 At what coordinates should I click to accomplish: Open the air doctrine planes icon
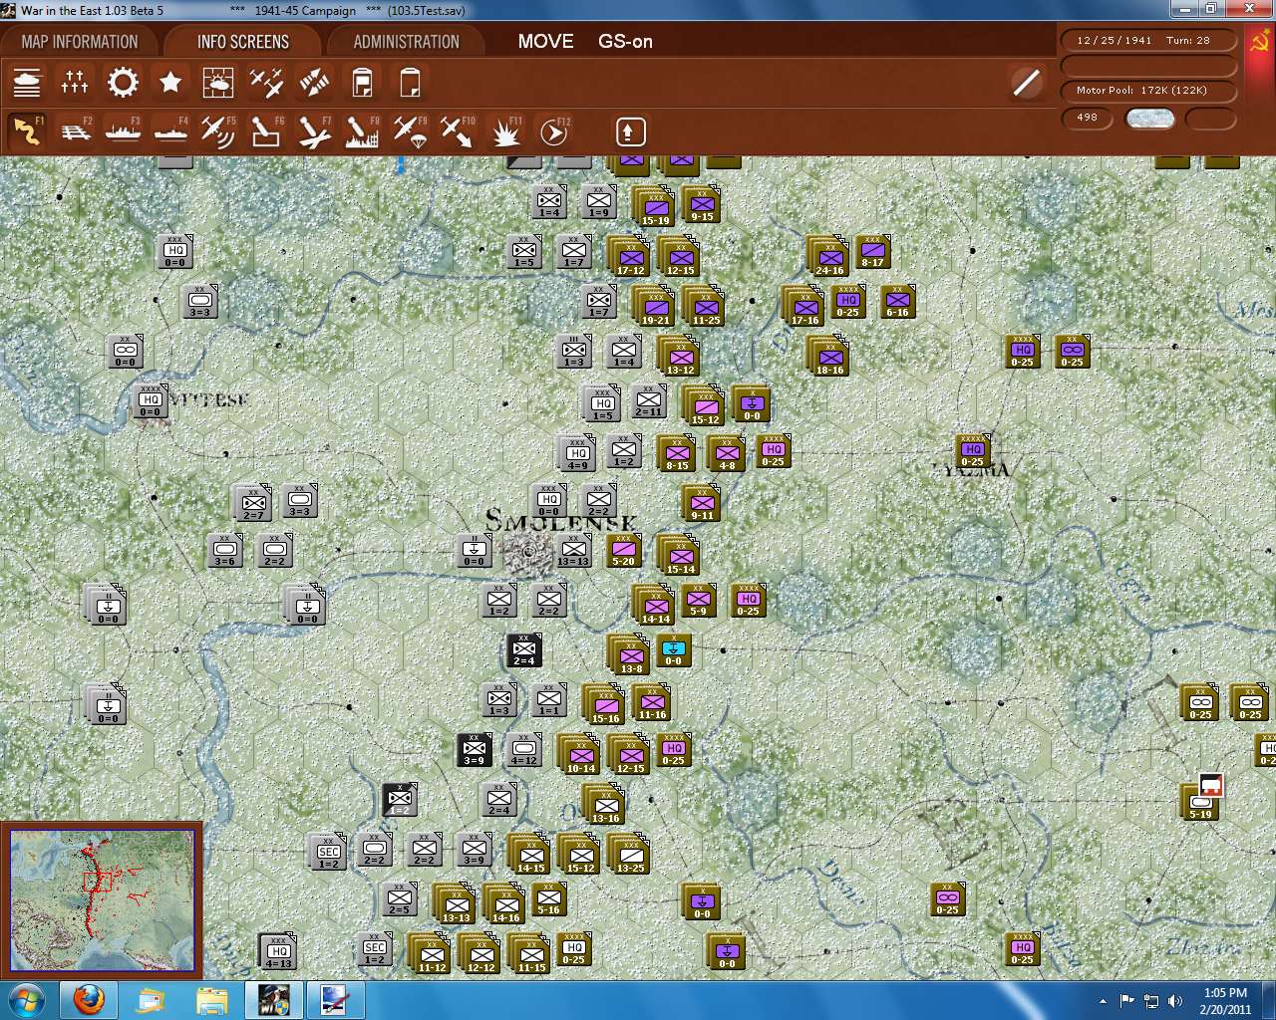266,83
